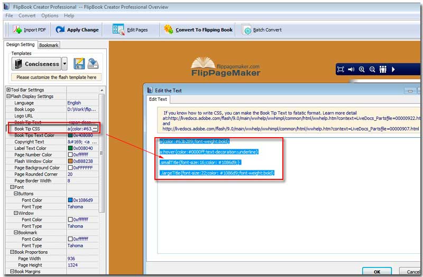This screenshot has width=423, height=277.
Task: Click the play arrow in the flash toolbar
Action: pos(393,70)
